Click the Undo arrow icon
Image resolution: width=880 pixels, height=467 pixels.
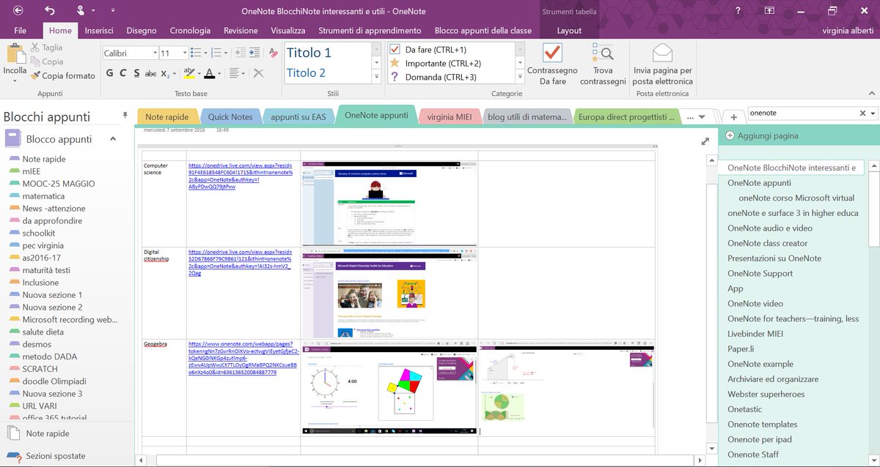tap(50, 10)
